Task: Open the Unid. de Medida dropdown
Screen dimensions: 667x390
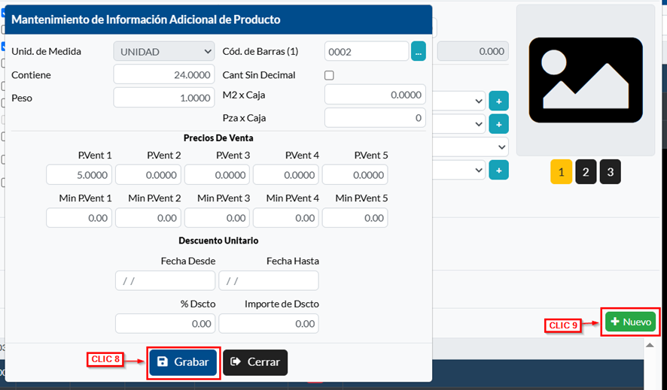Action: (x=164, y=52)
